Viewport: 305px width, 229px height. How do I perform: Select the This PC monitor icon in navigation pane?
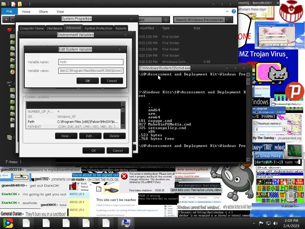click(x=9, y=84)
